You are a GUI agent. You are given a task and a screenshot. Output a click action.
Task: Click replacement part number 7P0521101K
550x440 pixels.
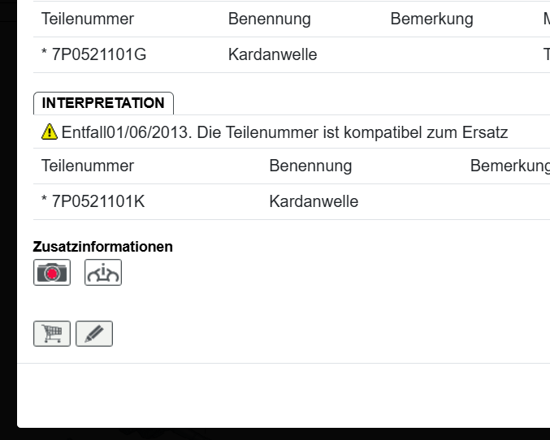coord(93,201)
